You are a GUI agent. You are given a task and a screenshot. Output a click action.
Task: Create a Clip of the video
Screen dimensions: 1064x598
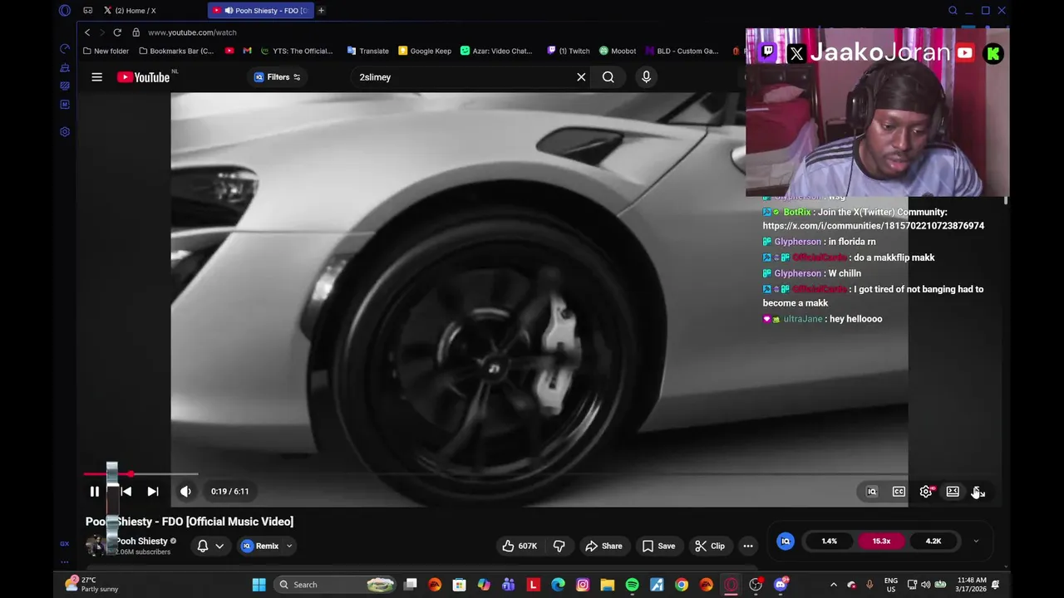pyautogui.click(x=710, y=546)
